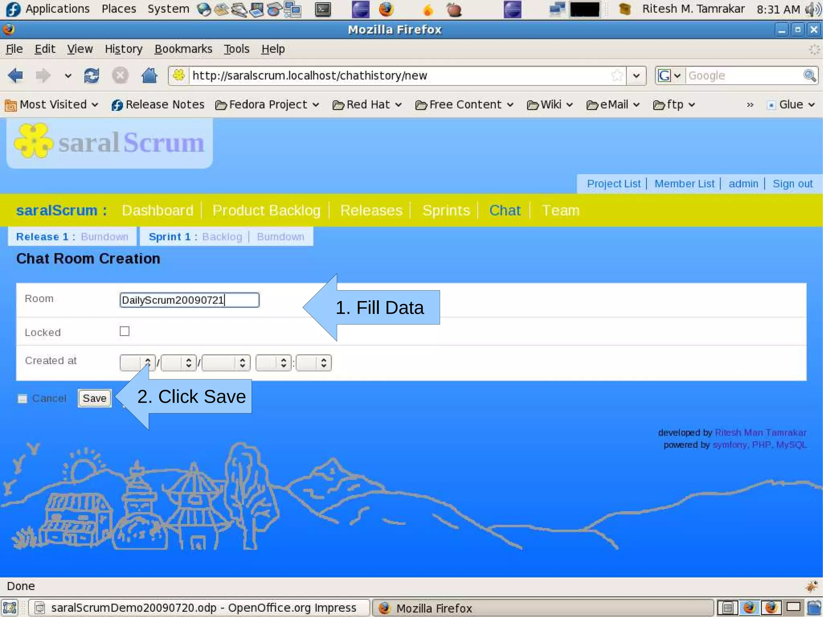This screenshot has height=617, width=823.
Task: Open the Member List link
Action: pos(684,184)
